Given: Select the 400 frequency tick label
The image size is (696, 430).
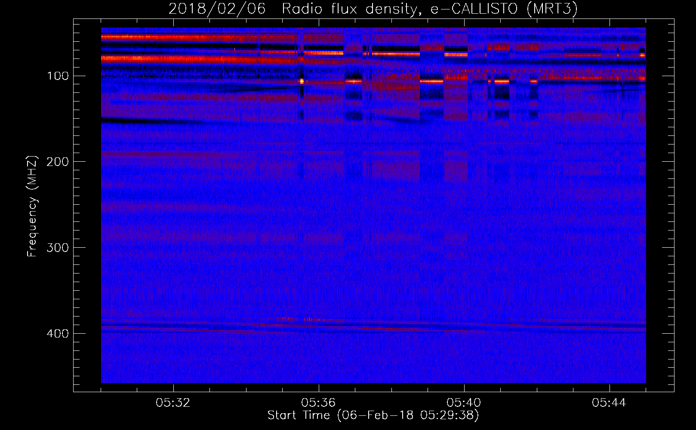Looking at the screenshot, I should [58, 334].
